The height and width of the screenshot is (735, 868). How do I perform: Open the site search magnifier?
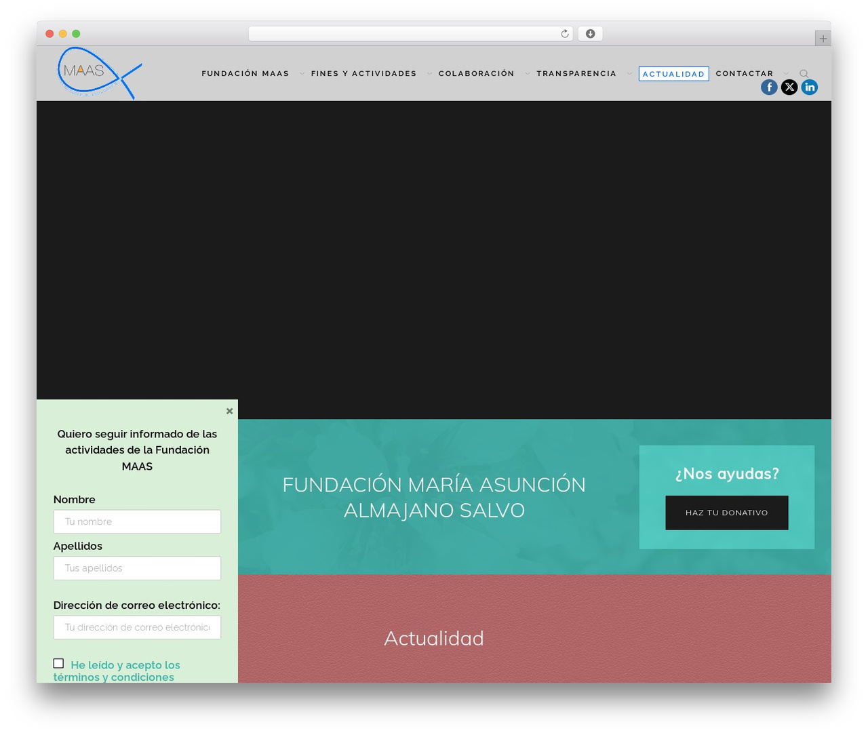coord(804,74)
